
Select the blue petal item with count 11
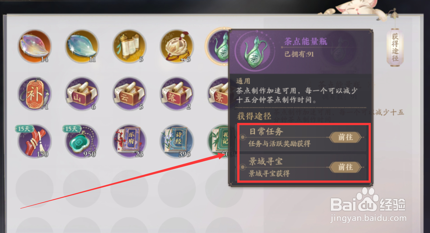(x=82, y=46)
